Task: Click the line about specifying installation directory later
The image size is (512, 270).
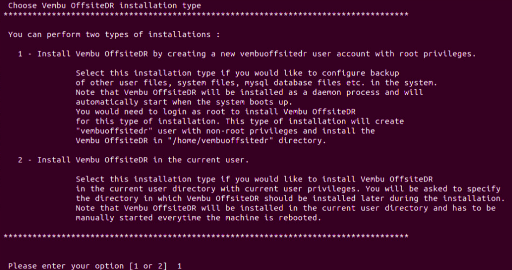Action: 290,198
